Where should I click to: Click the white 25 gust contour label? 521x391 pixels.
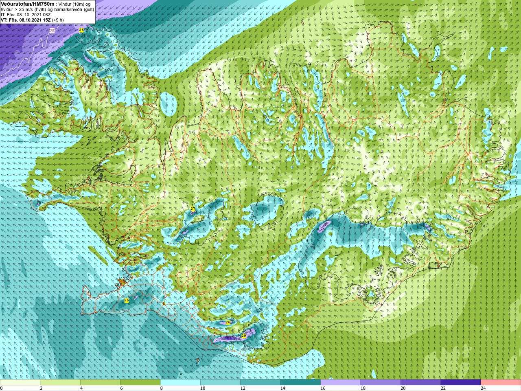click(52, 31)
